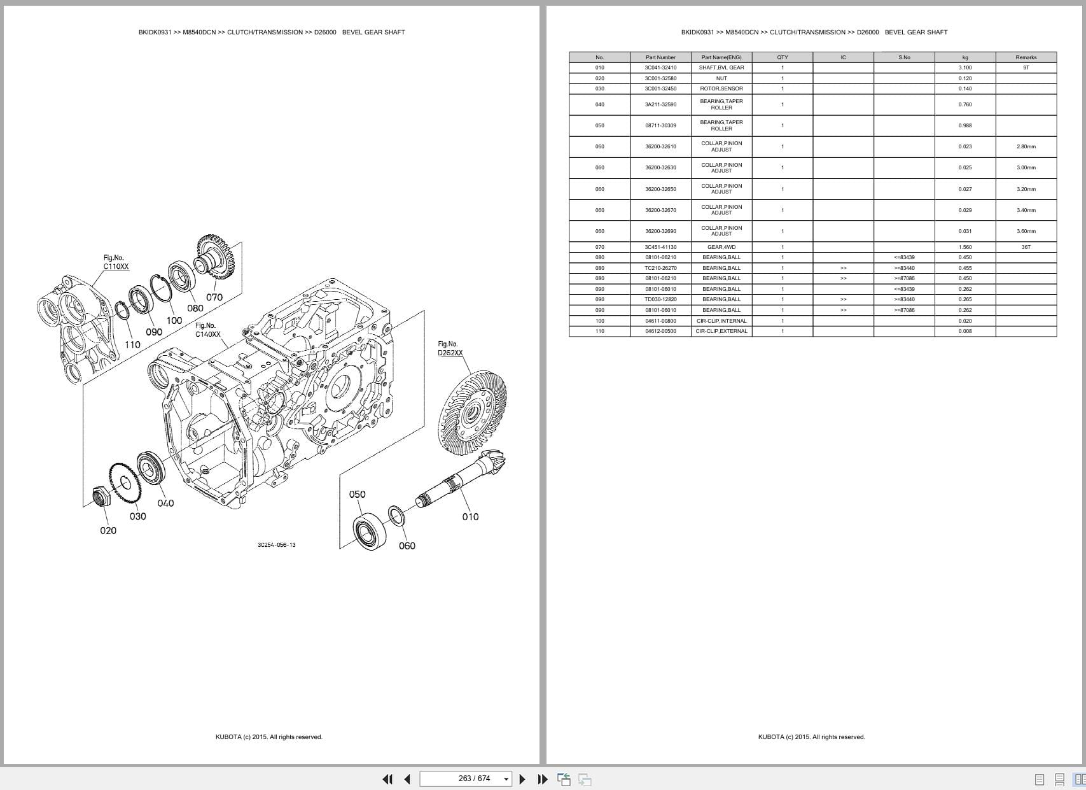The image size is (1086, 790).
Task: Click Fig.No. C110XX reference in diagram
Action: coord(116,262)
